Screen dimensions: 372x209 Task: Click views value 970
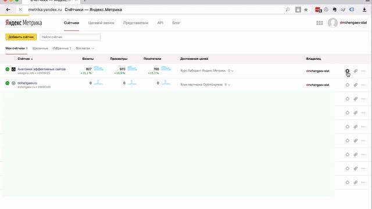pos(123,69)
